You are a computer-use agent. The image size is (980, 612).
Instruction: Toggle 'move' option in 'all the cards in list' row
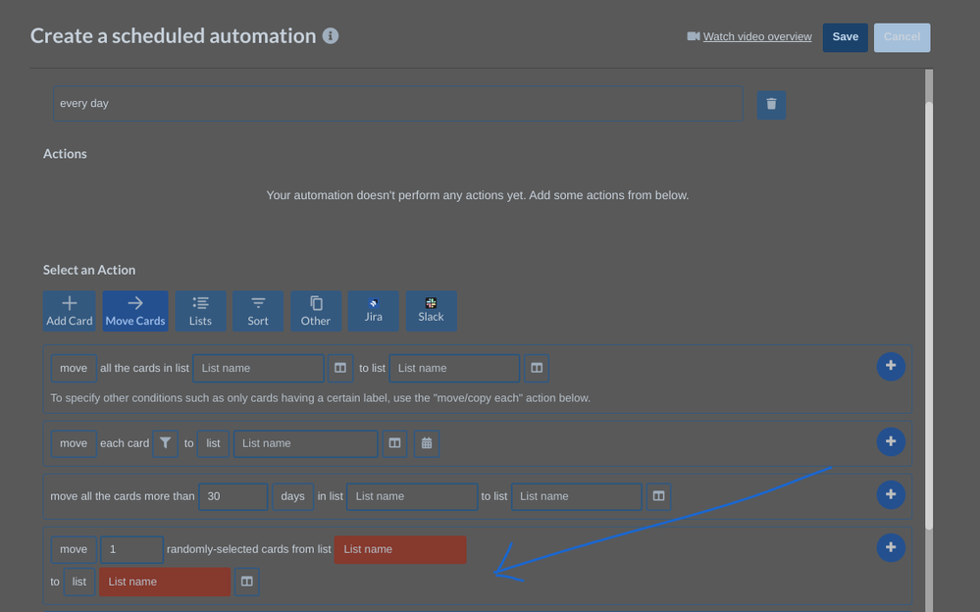(x=74, y=368)
